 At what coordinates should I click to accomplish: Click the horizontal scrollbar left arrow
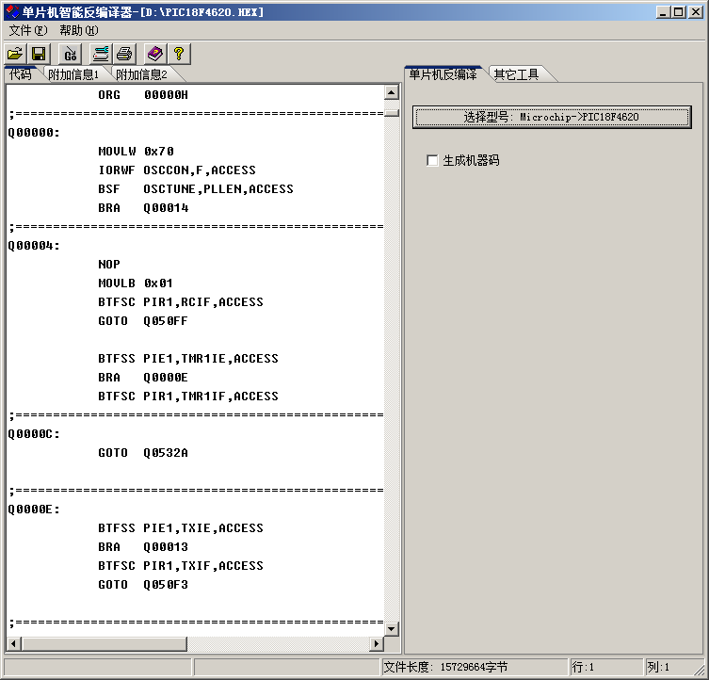point(13,644)
